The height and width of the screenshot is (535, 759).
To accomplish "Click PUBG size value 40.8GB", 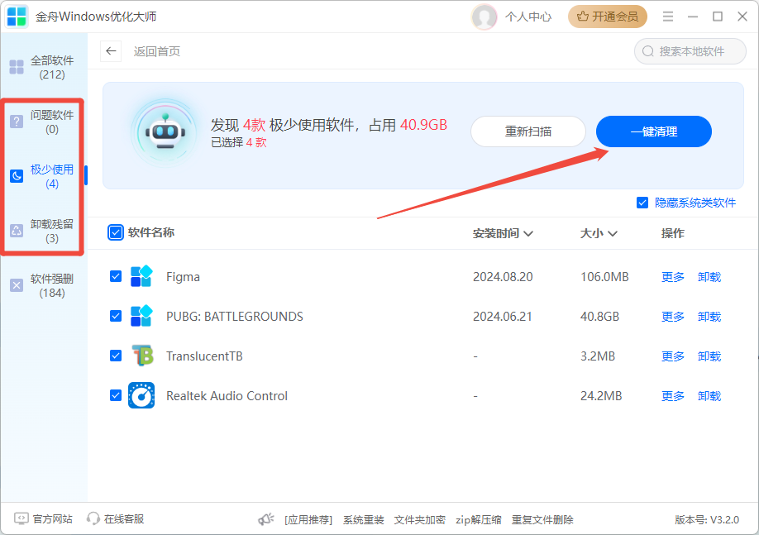I will point(599,317).
